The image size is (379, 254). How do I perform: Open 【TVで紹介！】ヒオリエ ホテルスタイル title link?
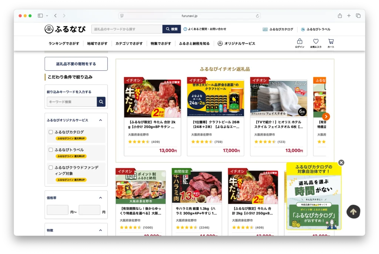(278, 124)
